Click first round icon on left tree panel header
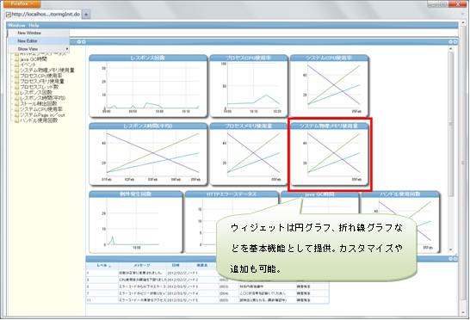470x320 pixels. pyautogui.click(x=79, y=42)
